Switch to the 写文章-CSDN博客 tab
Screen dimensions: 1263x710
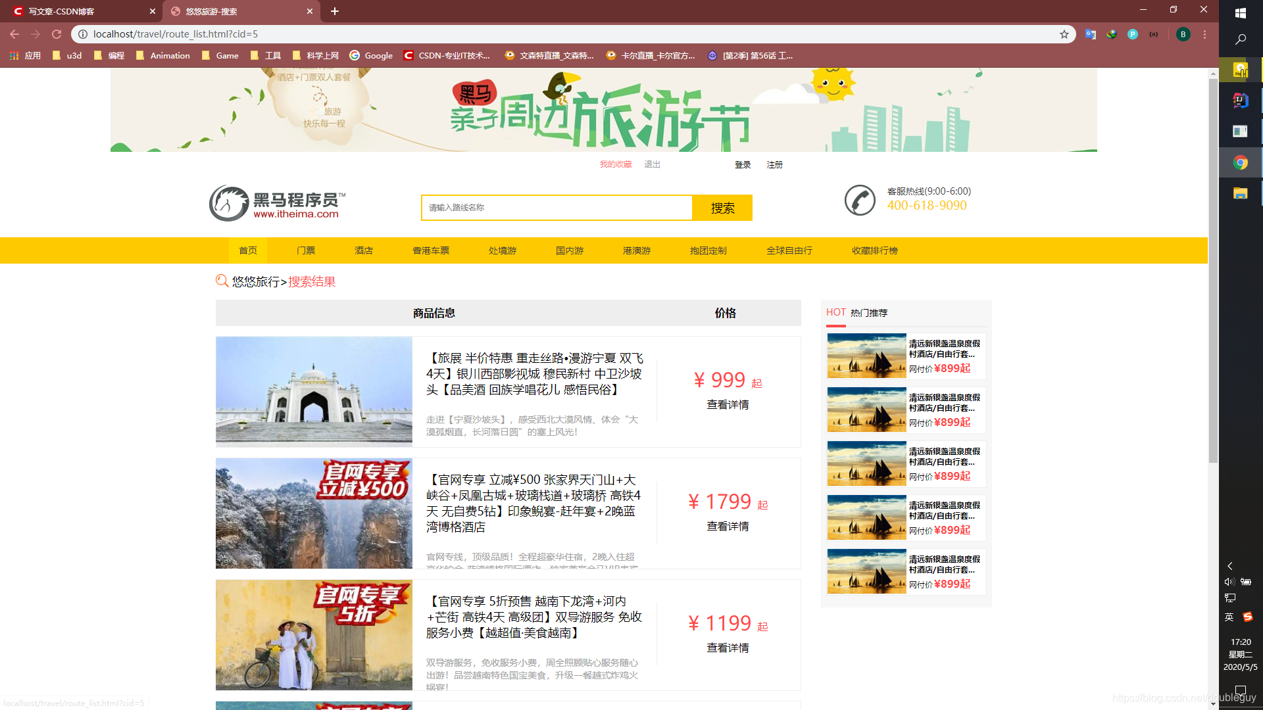(x=82, y=11)
